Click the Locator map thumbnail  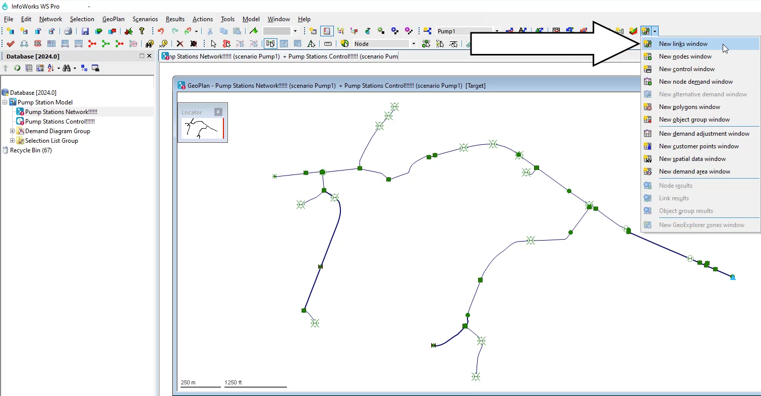pyautogui.click(x=202, y=129)
